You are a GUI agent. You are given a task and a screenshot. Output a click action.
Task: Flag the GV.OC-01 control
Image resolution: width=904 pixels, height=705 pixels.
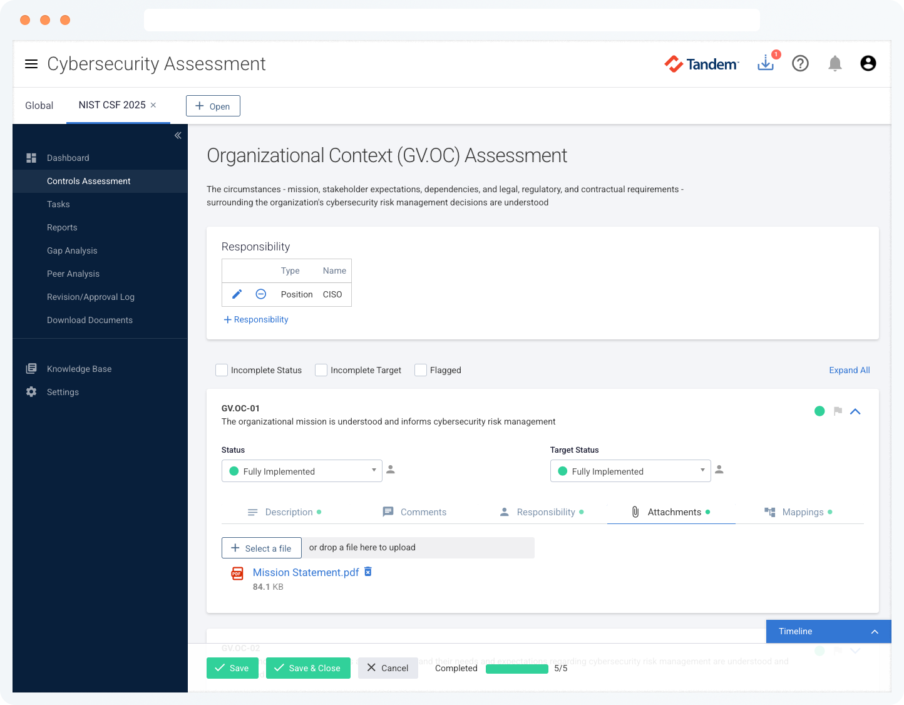[838, 411]
